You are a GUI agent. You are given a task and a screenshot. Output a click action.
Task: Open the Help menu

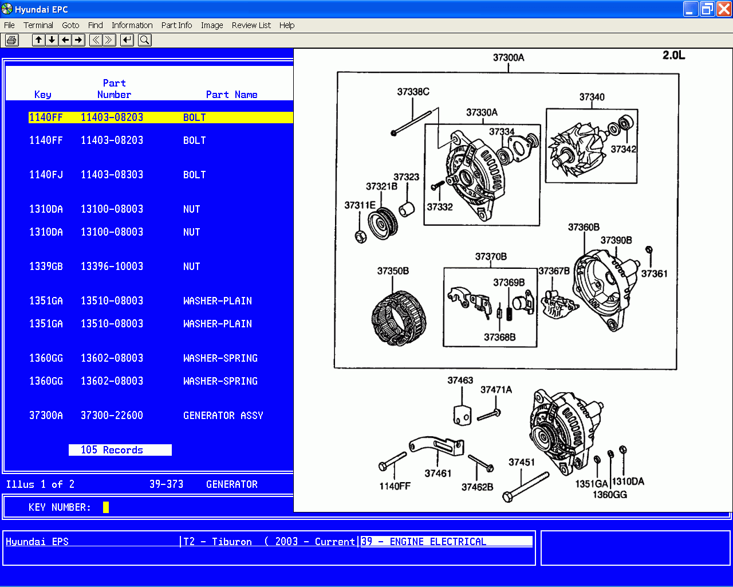(287, 25)
